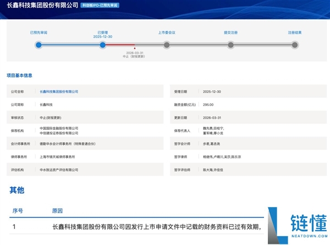Click the 295.00 financing amount value

click(208, 105)
